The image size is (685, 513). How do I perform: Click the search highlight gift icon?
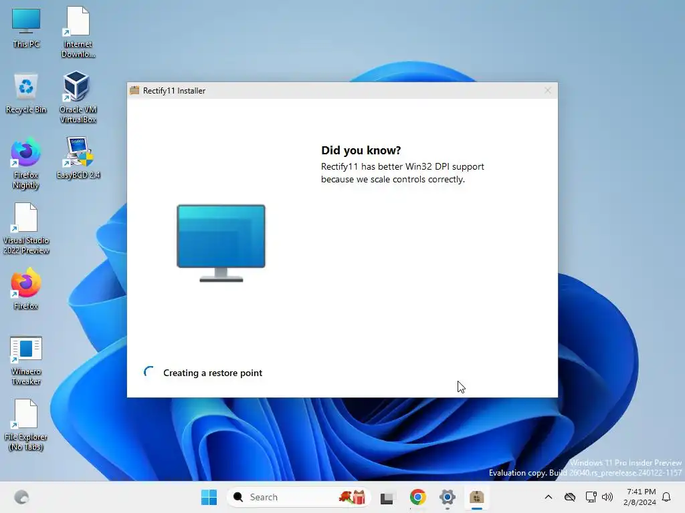coord(352,497)
